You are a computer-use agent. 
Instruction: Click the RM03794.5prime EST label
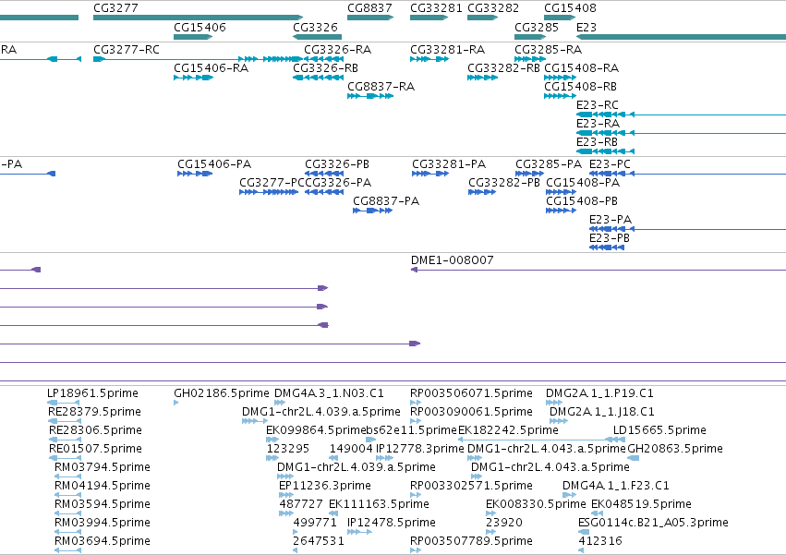(103, 467)
